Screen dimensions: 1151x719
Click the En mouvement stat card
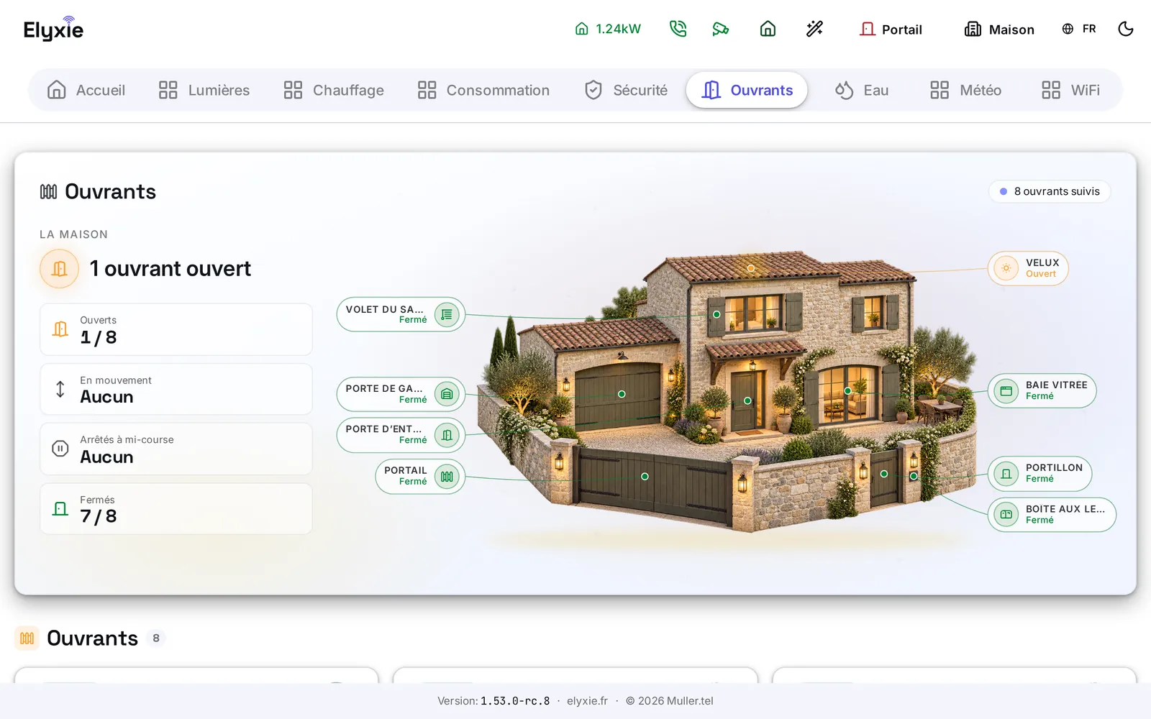(176, 389)
